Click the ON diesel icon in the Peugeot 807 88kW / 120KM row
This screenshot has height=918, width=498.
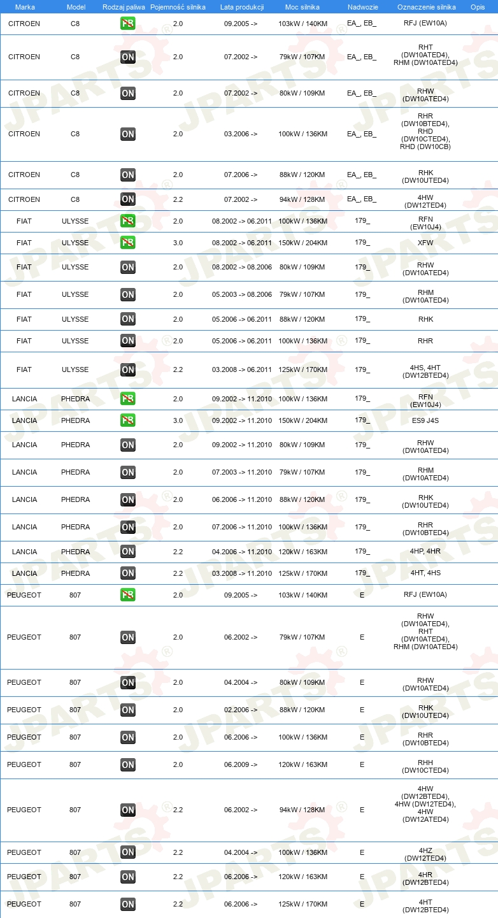pyautogui.click(x=128, y=710)
